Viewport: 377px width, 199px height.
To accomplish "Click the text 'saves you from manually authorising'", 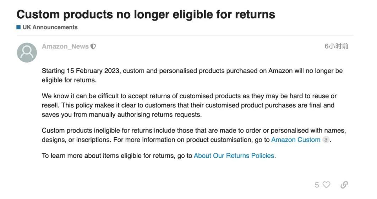I will click(95, 115).
